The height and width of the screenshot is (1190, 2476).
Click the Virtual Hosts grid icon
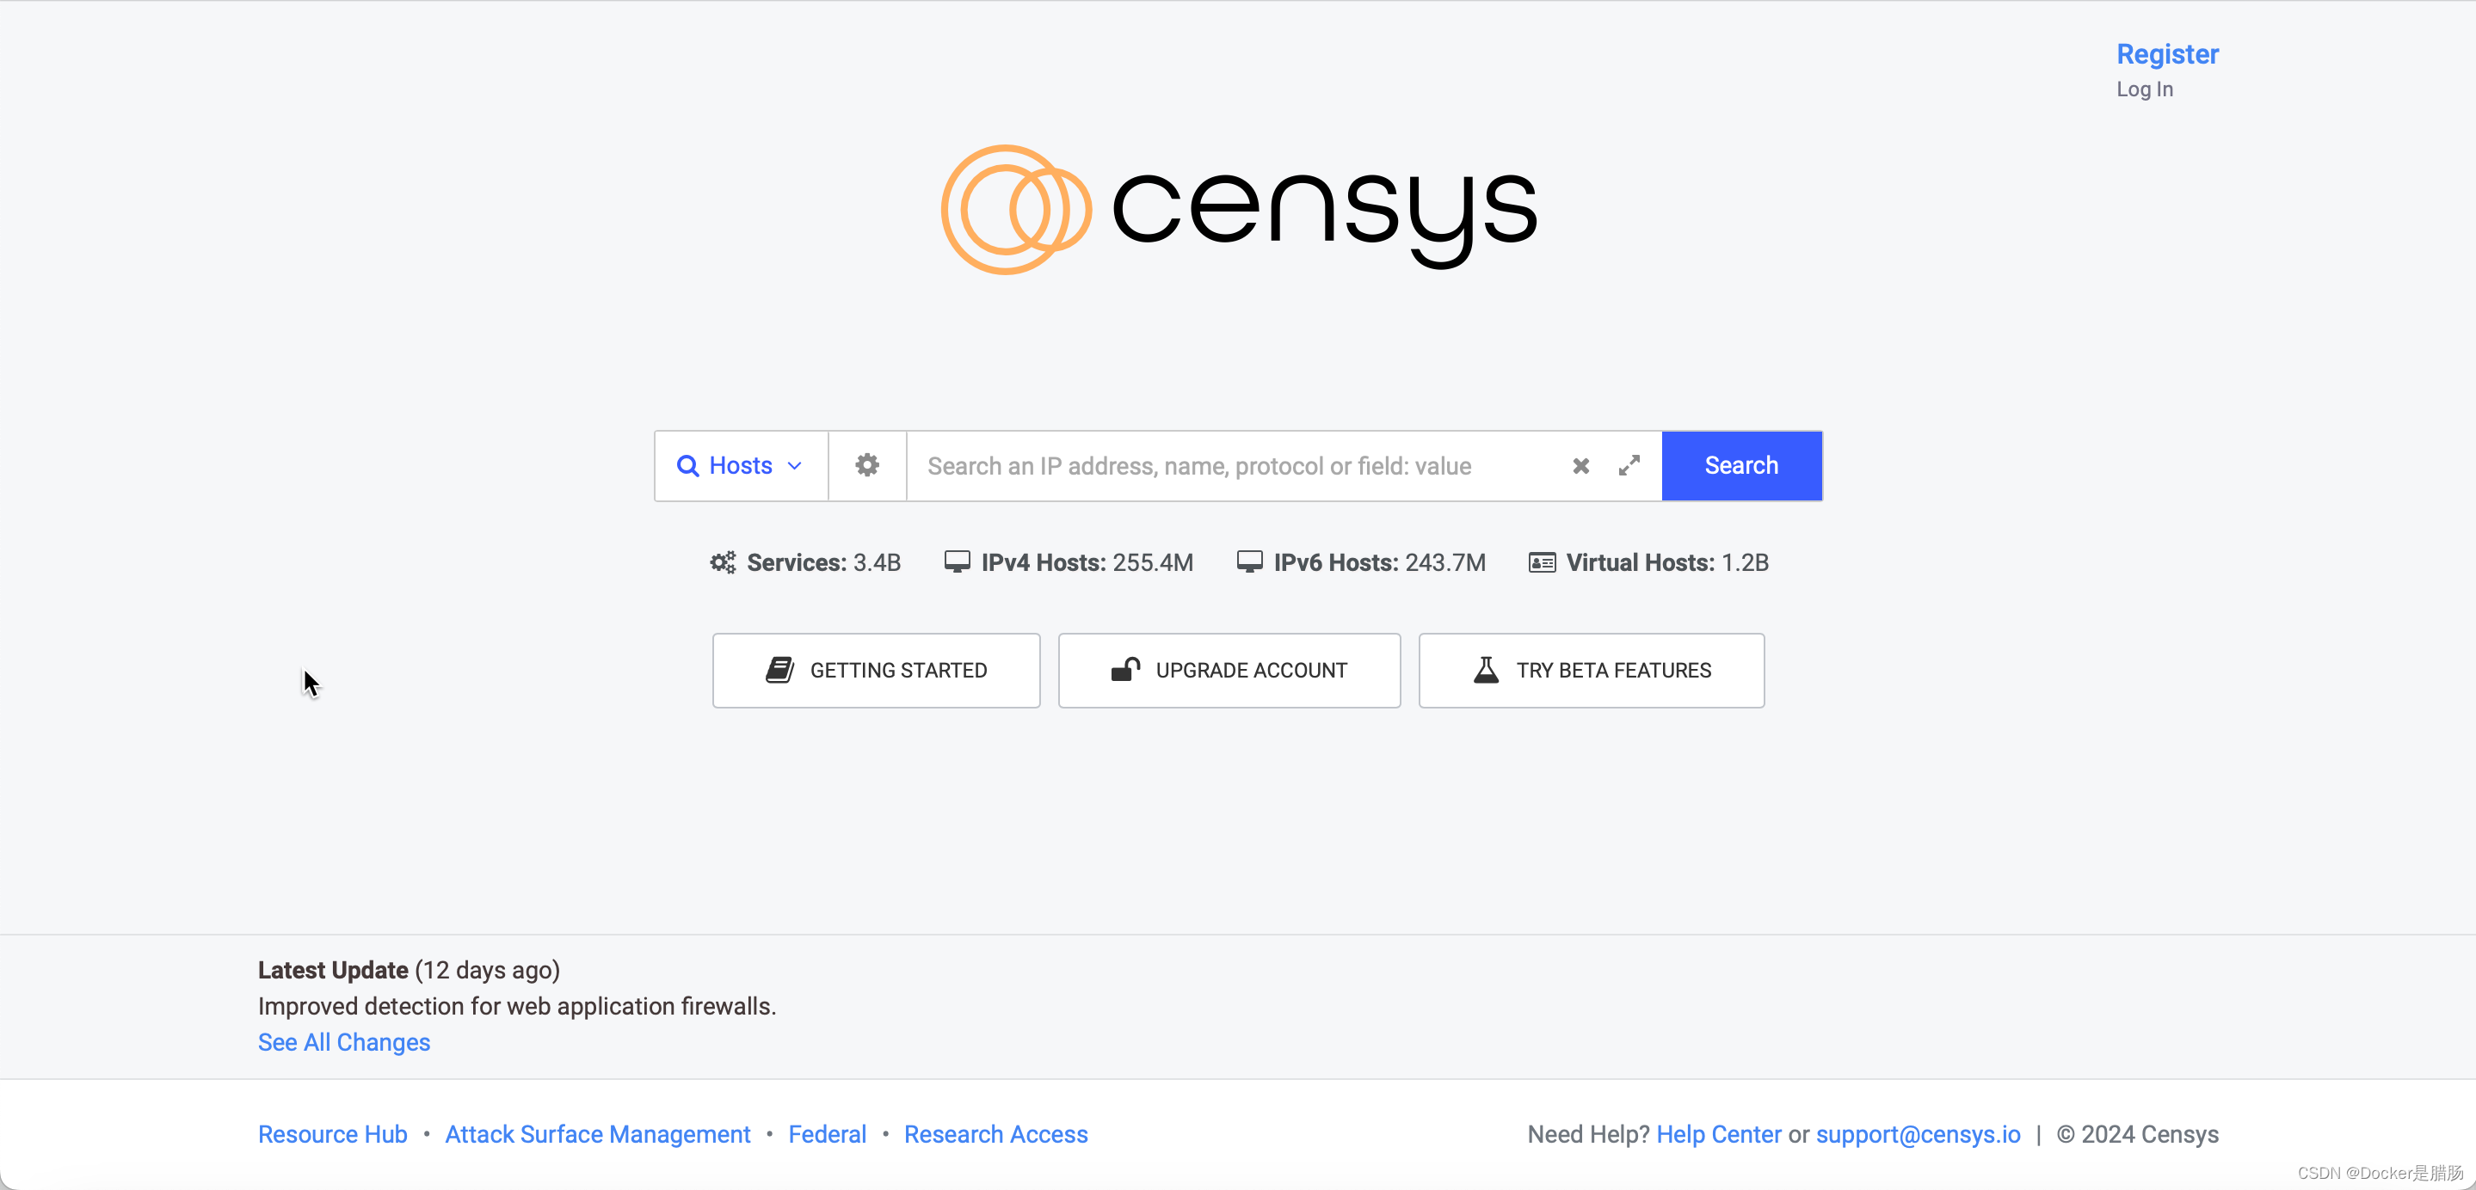coord(1540,563)
